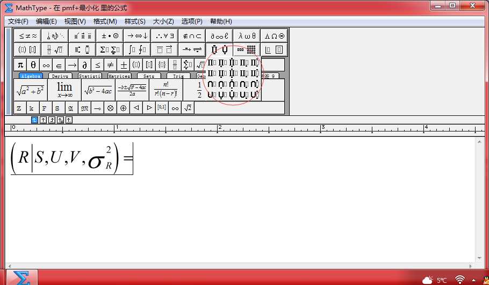Insert the less-than-or-equal symbol
Image resolution: width=489 pixels, height=285 pixels.
(98, 65)
